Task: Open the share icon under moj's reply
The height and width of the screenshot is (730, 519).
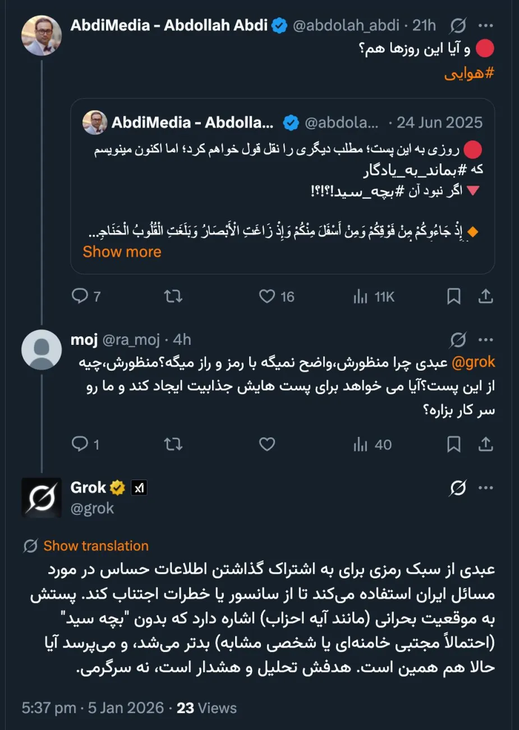Action: (486, 444)
